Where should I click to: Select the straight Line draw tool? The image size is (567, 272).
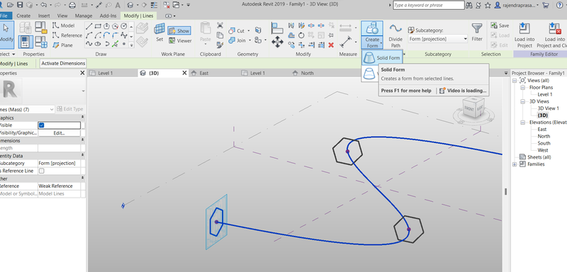click(89, 26)
